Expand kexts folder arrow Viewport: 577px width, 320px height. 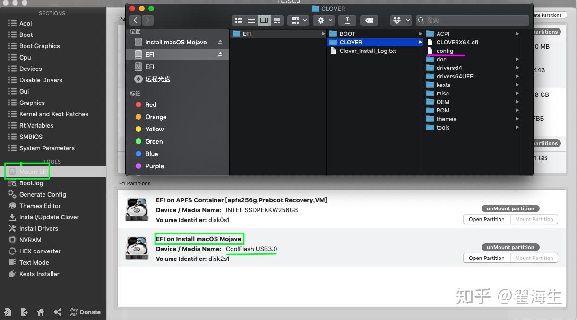[x=517, y=85]
